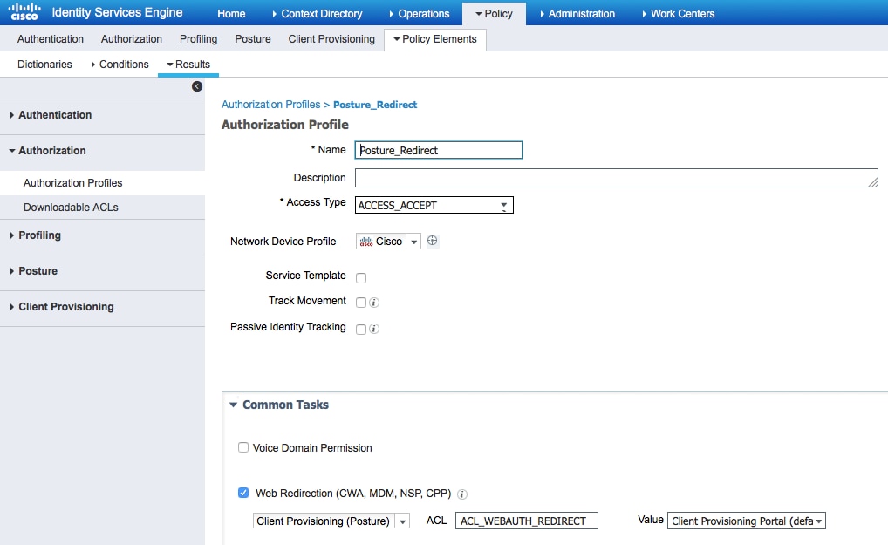Open the Access Type dropdown
The height and width of the screenshot is (545, 888).
tap(434, 205)
